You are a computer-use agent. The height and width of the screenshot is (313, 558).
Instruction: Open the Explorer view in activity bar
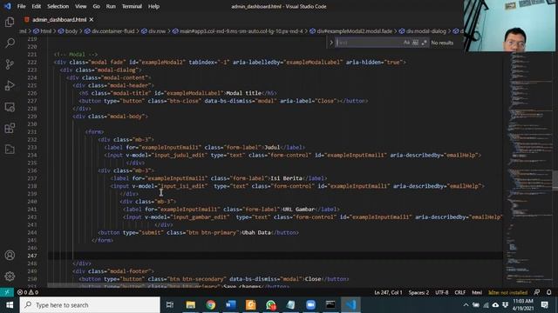(x=10, y=22)
